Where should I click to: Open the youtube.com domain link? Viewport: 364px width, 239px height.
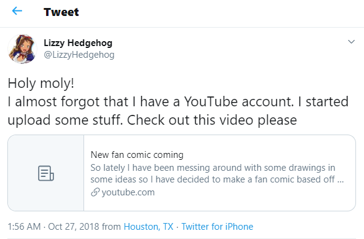point(128,192)
